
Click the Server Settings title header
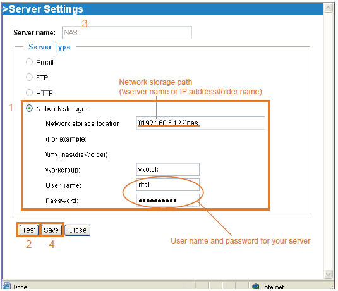tap(43, 9)
